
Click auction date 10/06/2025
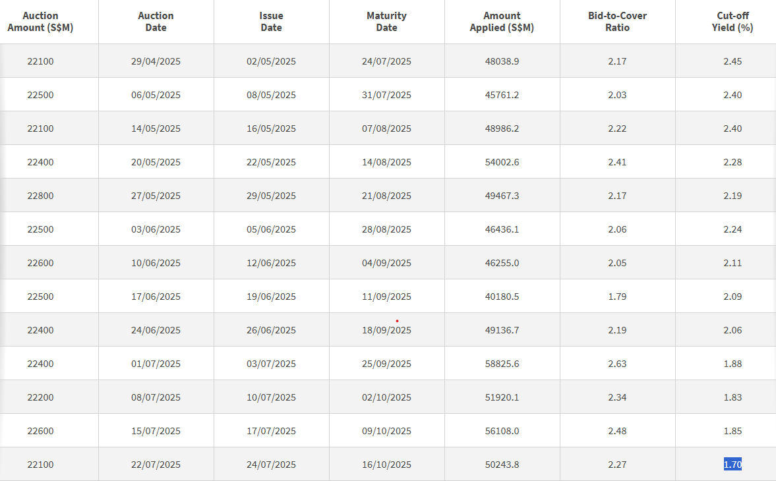156,263
